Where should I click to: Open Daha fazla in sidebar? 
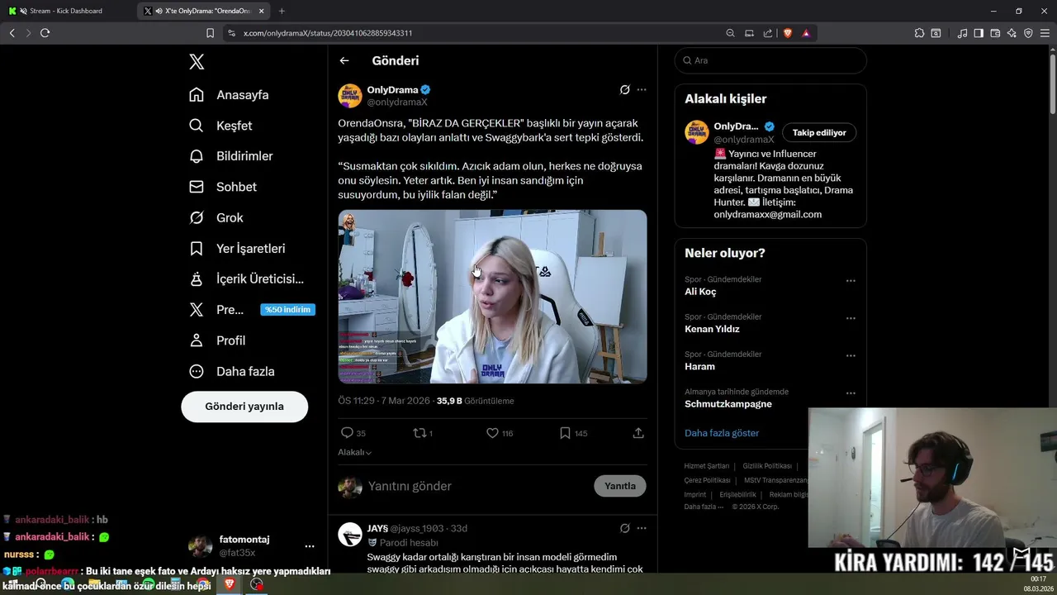click(232, 371)
